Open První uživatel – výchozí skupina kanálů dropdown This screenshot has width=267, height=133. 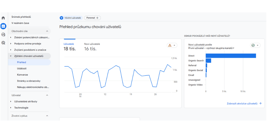pos(211,48)
